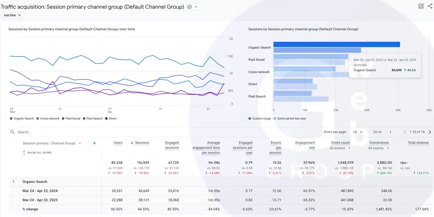The width and height of the screenshot is (434, 217).
Task: Click the table search magnifier icon
Action: pos(13,132)
